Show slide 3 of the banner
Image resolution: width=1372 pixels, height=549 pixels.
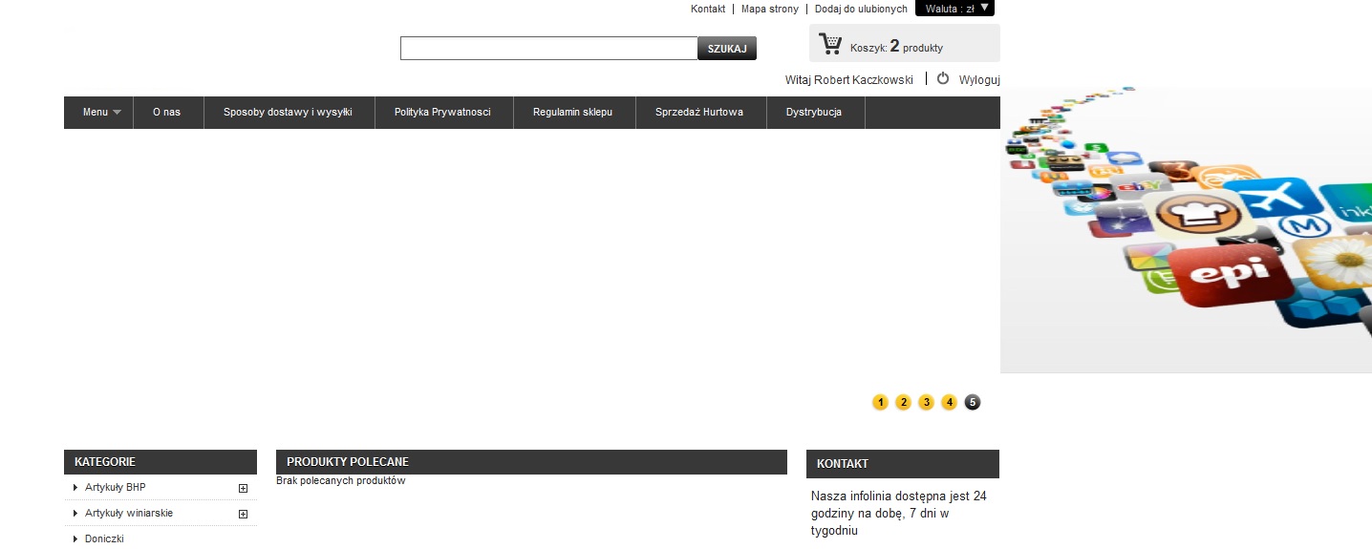click(x=927, y=402)
